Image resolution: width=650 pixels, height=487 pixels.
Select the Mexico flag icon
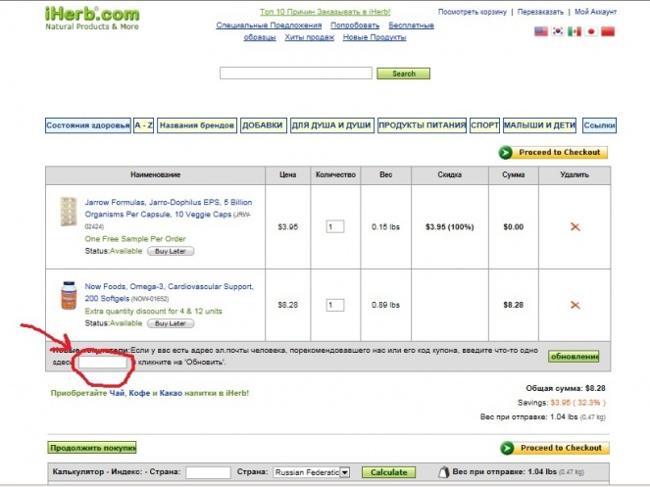click(575, 31)
